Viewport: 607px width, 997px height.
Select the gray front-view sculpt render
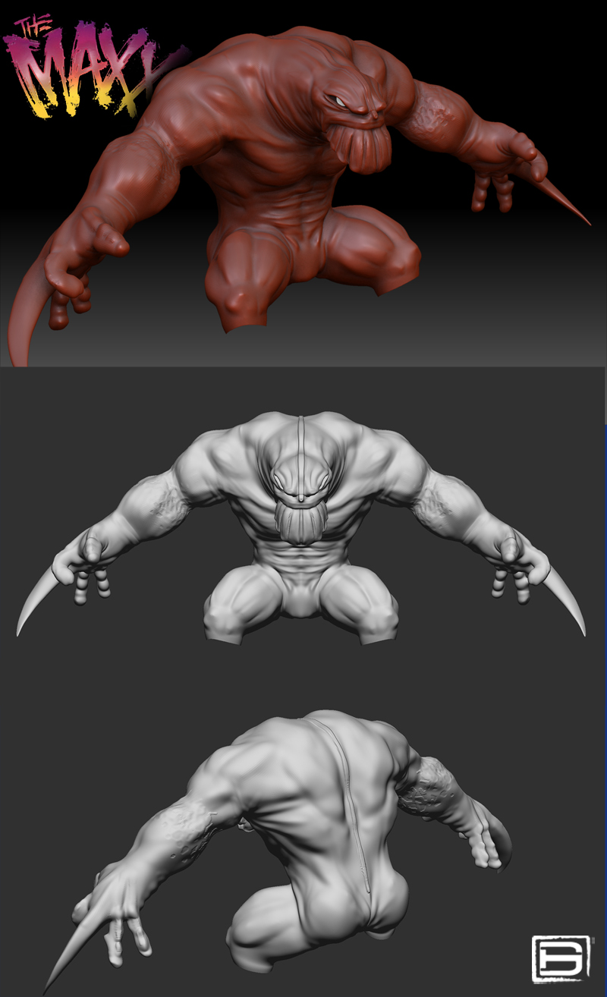click(x=301, y=528)
